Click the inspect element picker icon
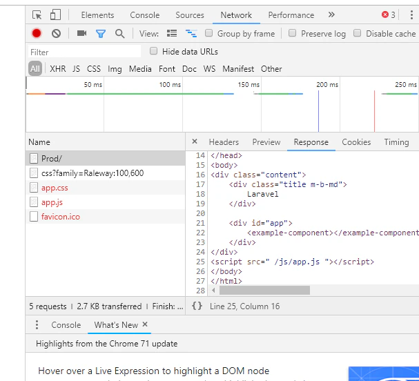This screenshot has width=419, height=381. [37, 15]
